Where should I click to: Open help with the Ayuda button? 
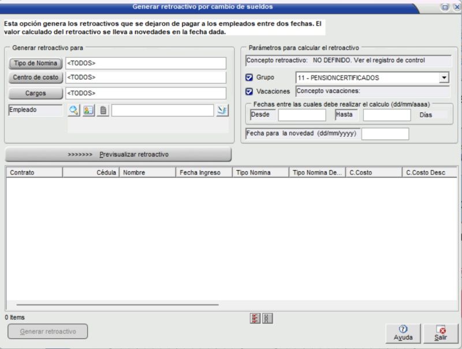coord(403,333)
